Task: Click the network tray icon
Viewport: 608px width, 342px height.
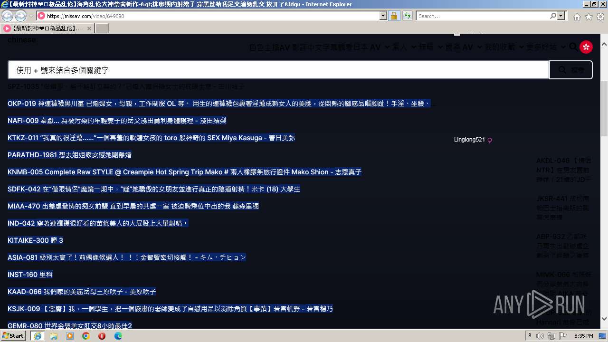Action: (x=551, y=336)
